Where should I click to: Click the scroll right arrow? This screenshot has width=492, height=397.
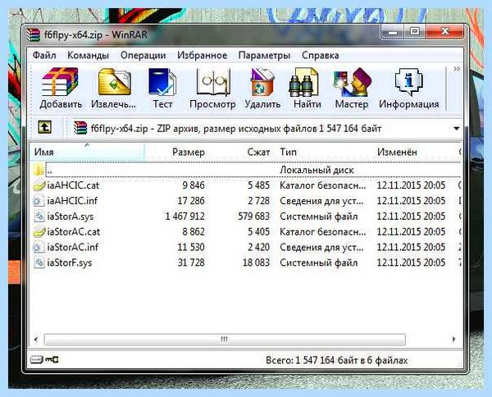point(453,340)
